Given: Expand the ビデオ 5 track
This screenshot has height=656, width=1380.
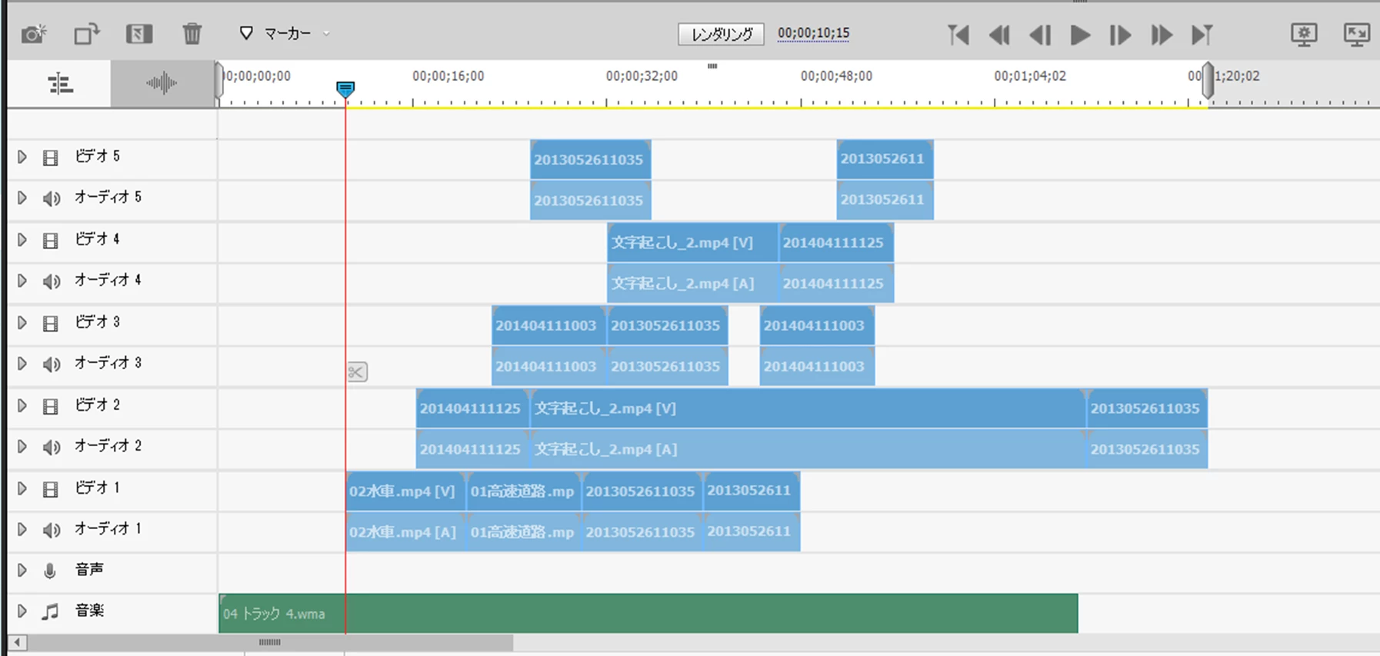Looking at the screenshot, I should click(22, 157).
